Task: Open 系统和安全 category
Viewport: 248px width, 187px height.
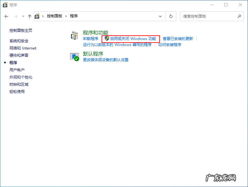Action: point(19,41)
